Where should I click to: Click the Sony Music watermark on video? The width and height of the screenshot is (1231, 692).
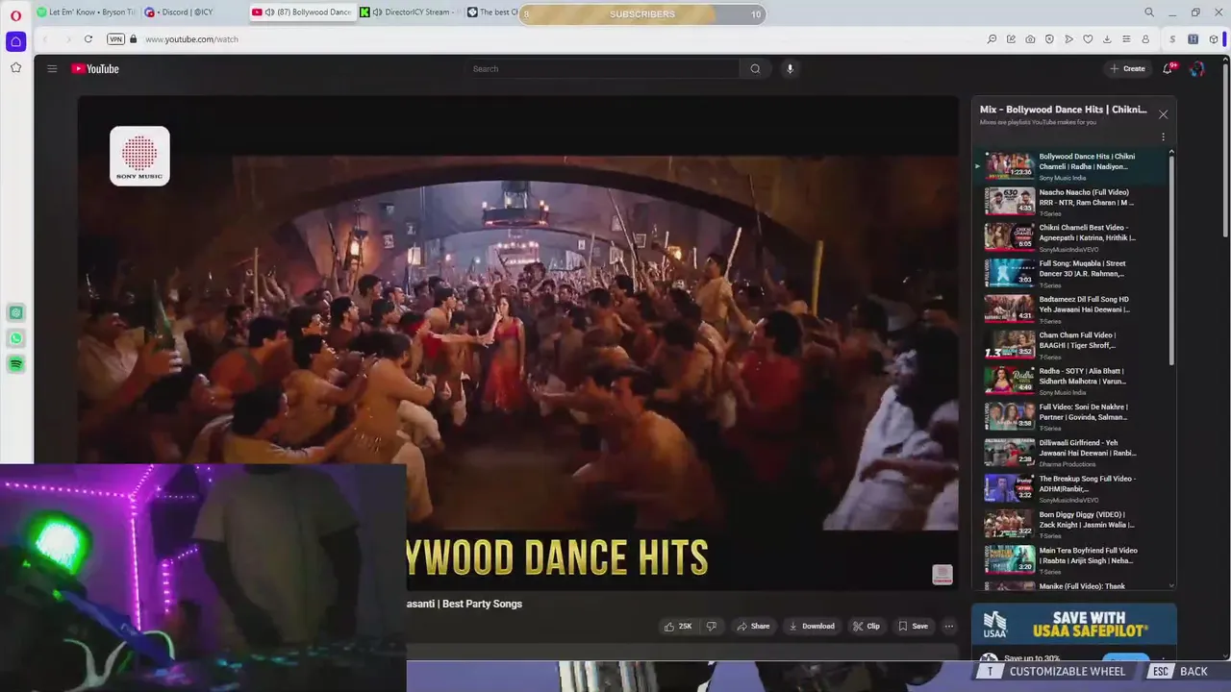pos(139,156)
